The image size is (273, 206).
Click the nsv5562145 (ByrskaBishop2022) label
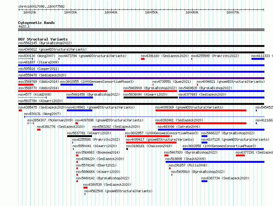[45, 43]
